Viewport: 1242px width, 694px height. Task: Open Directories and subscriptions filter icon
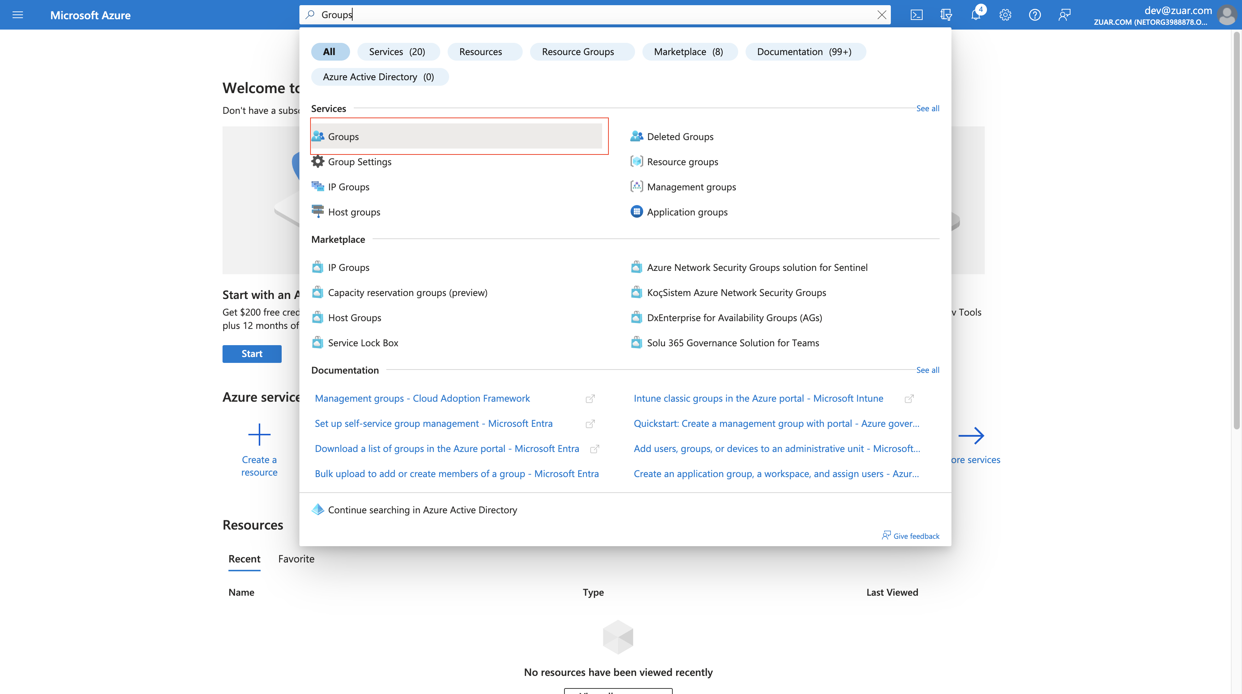tap(946, 15)
